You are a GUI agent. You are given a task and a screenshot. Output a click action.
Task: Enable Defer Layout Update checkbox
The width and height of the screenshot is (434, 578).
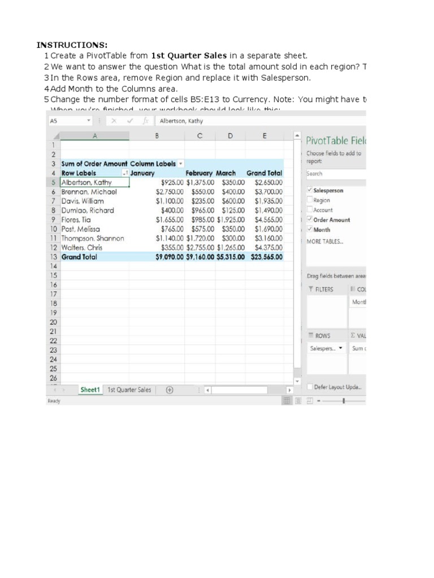(310, 387)
